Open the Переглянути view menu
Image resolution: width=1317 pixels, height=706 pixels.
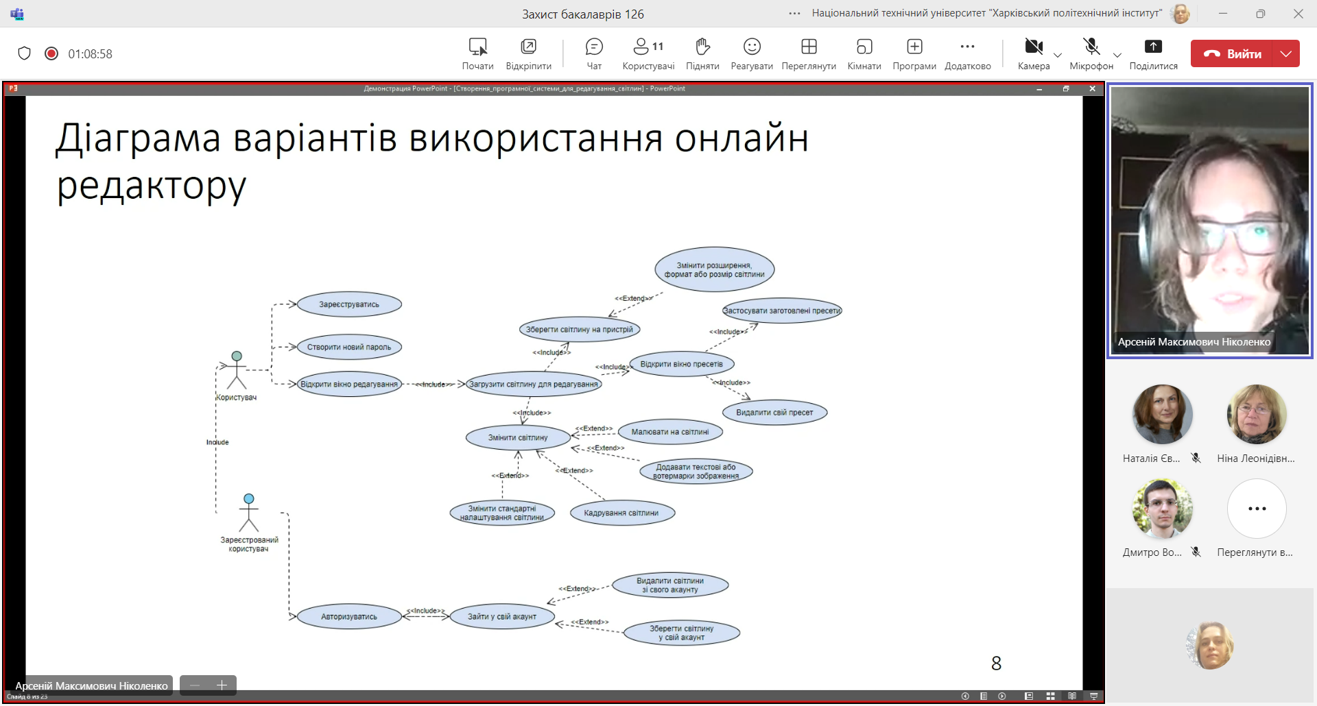(809, 47)
